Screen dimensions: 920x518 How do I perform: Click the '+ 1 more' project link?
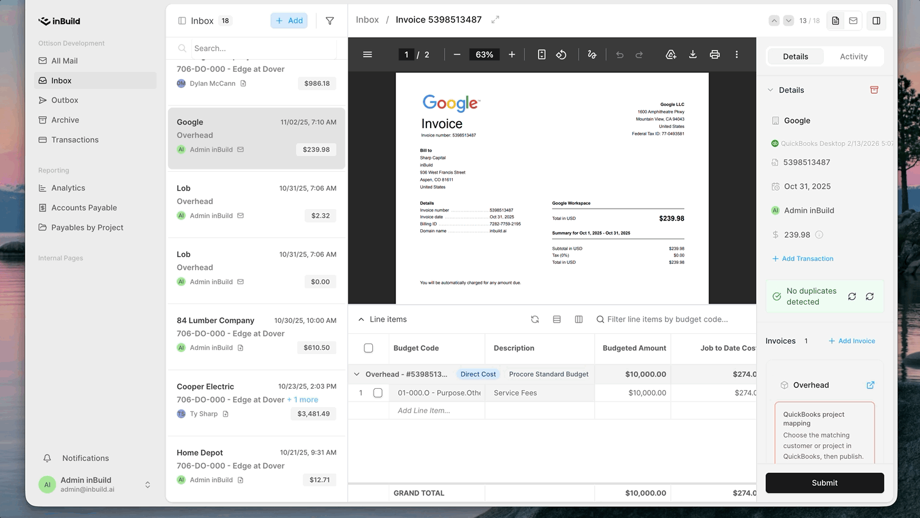[303, 400]
